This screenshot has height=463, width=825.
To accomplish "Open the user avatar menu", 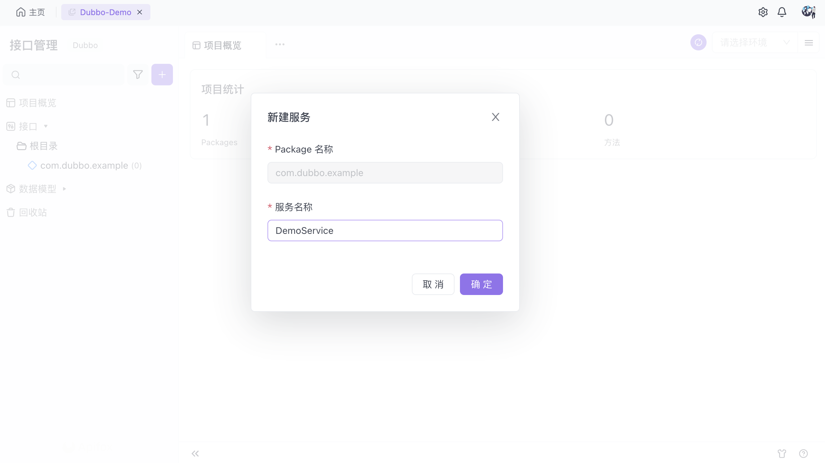I will (x=808, y=12).
